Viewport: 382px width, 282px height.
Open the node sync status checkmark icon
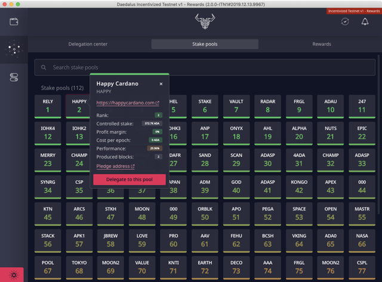point(345,21)
